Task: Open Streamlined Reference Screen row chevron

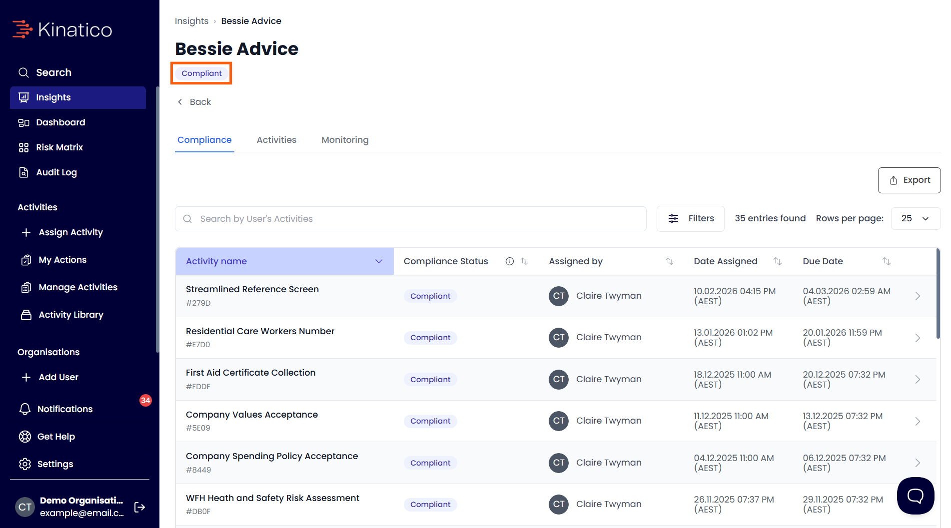Action: pos(918,296)
